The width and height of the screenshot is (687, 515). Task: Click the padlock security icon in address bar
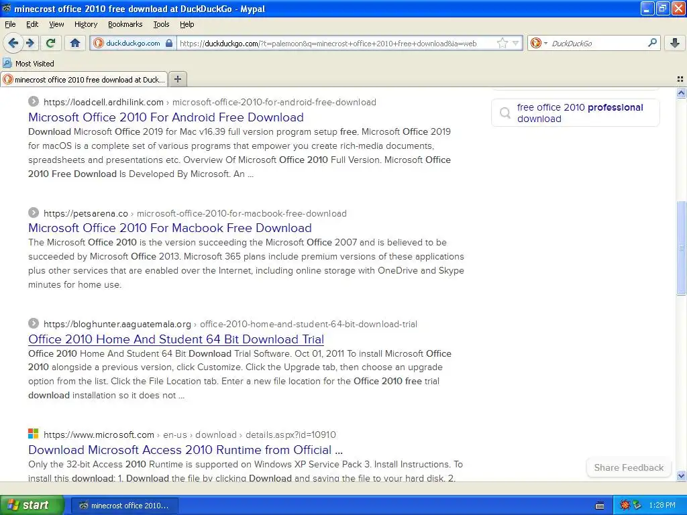(169, 43)
